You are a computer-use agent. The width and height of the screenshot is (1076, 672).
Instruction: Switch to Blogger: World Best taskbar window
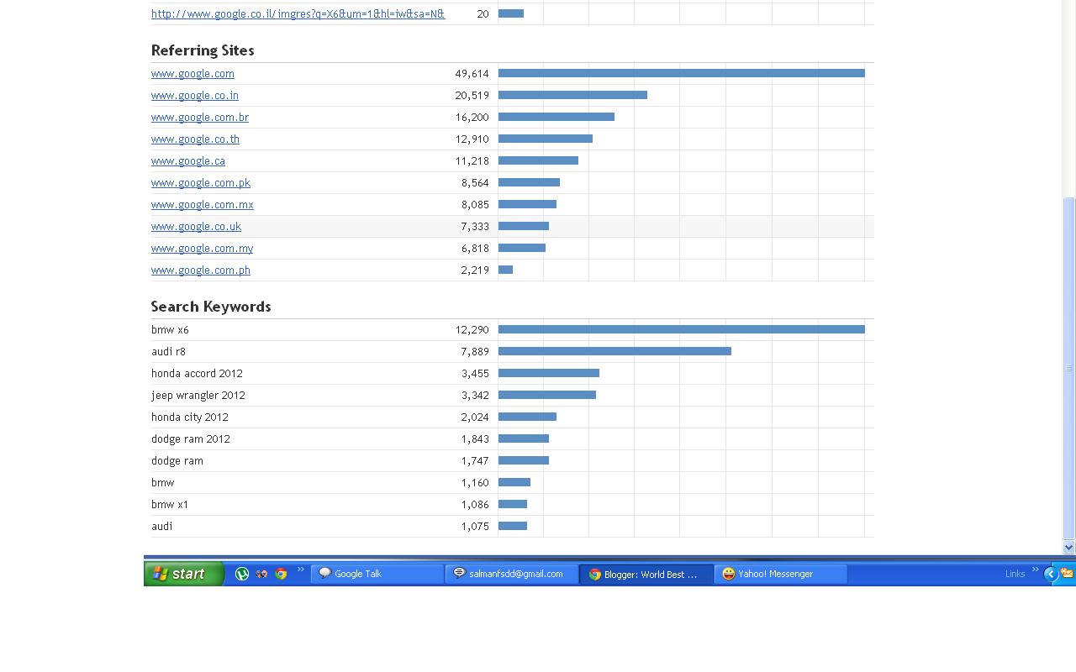pyautogui.click(x=646, y=574)
